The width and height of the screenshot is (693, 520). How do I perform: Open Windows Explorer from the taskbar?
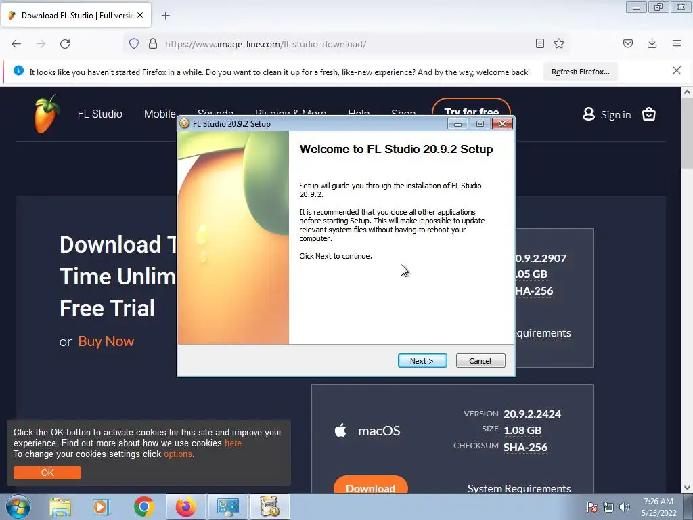60,506
